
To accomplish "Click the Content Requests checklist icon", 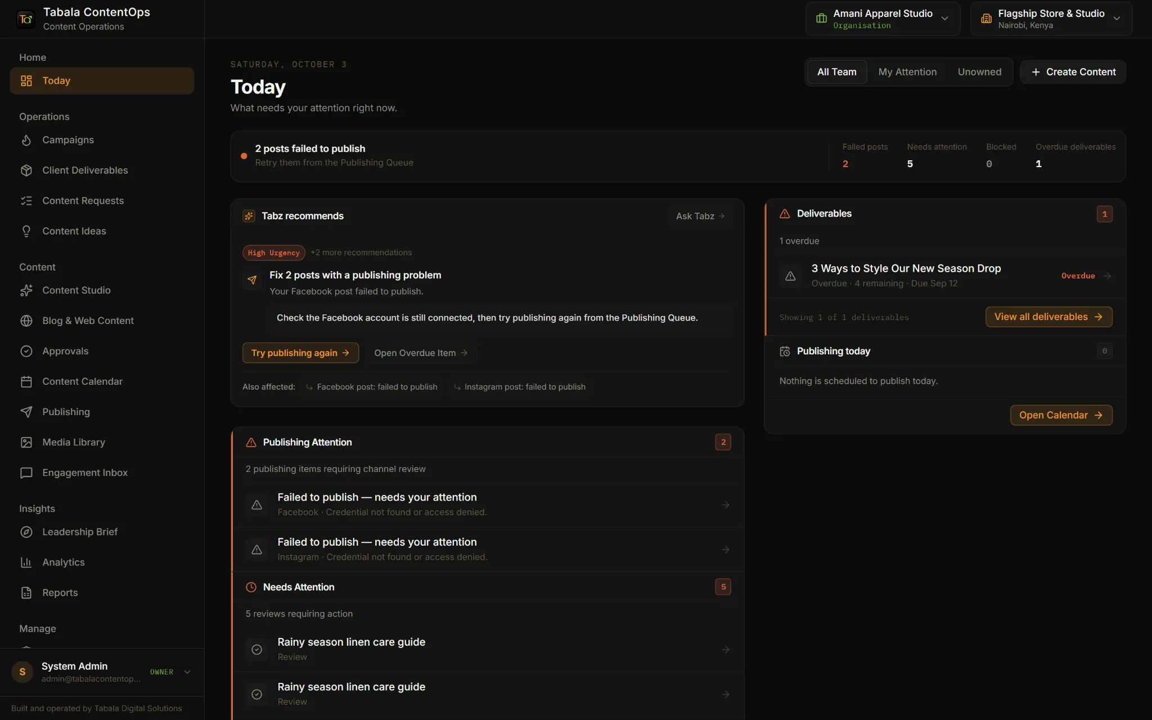I will click(26, 201).
